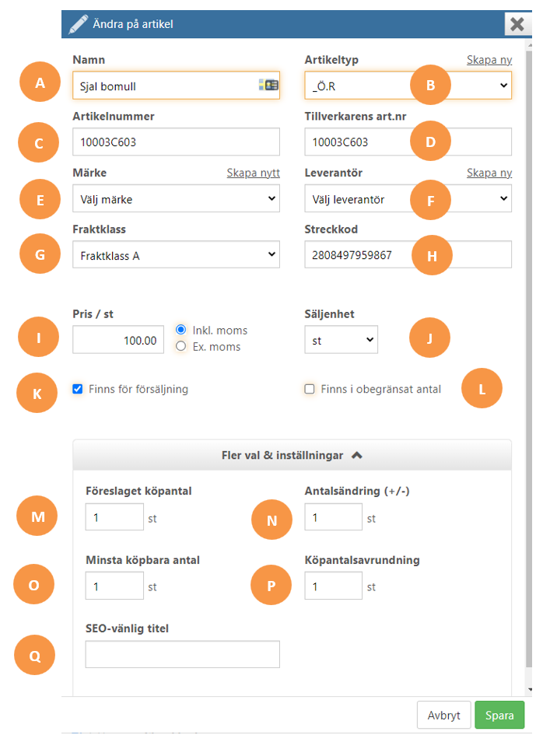Click the green Spara button
The height and width of the screenshot is (735, 543).
[x=499, y=716]
